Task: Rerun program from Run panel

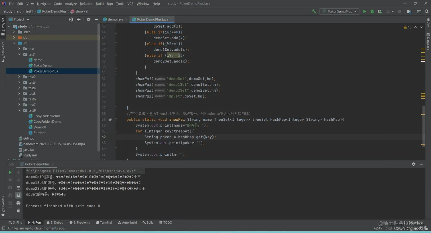Action: pos(10,172)
